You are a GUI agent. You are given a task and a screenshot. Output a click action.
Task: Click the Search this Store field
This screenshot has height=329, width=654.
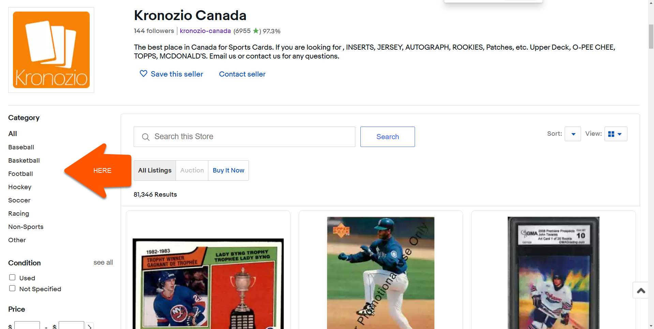(x=244, y=137)
